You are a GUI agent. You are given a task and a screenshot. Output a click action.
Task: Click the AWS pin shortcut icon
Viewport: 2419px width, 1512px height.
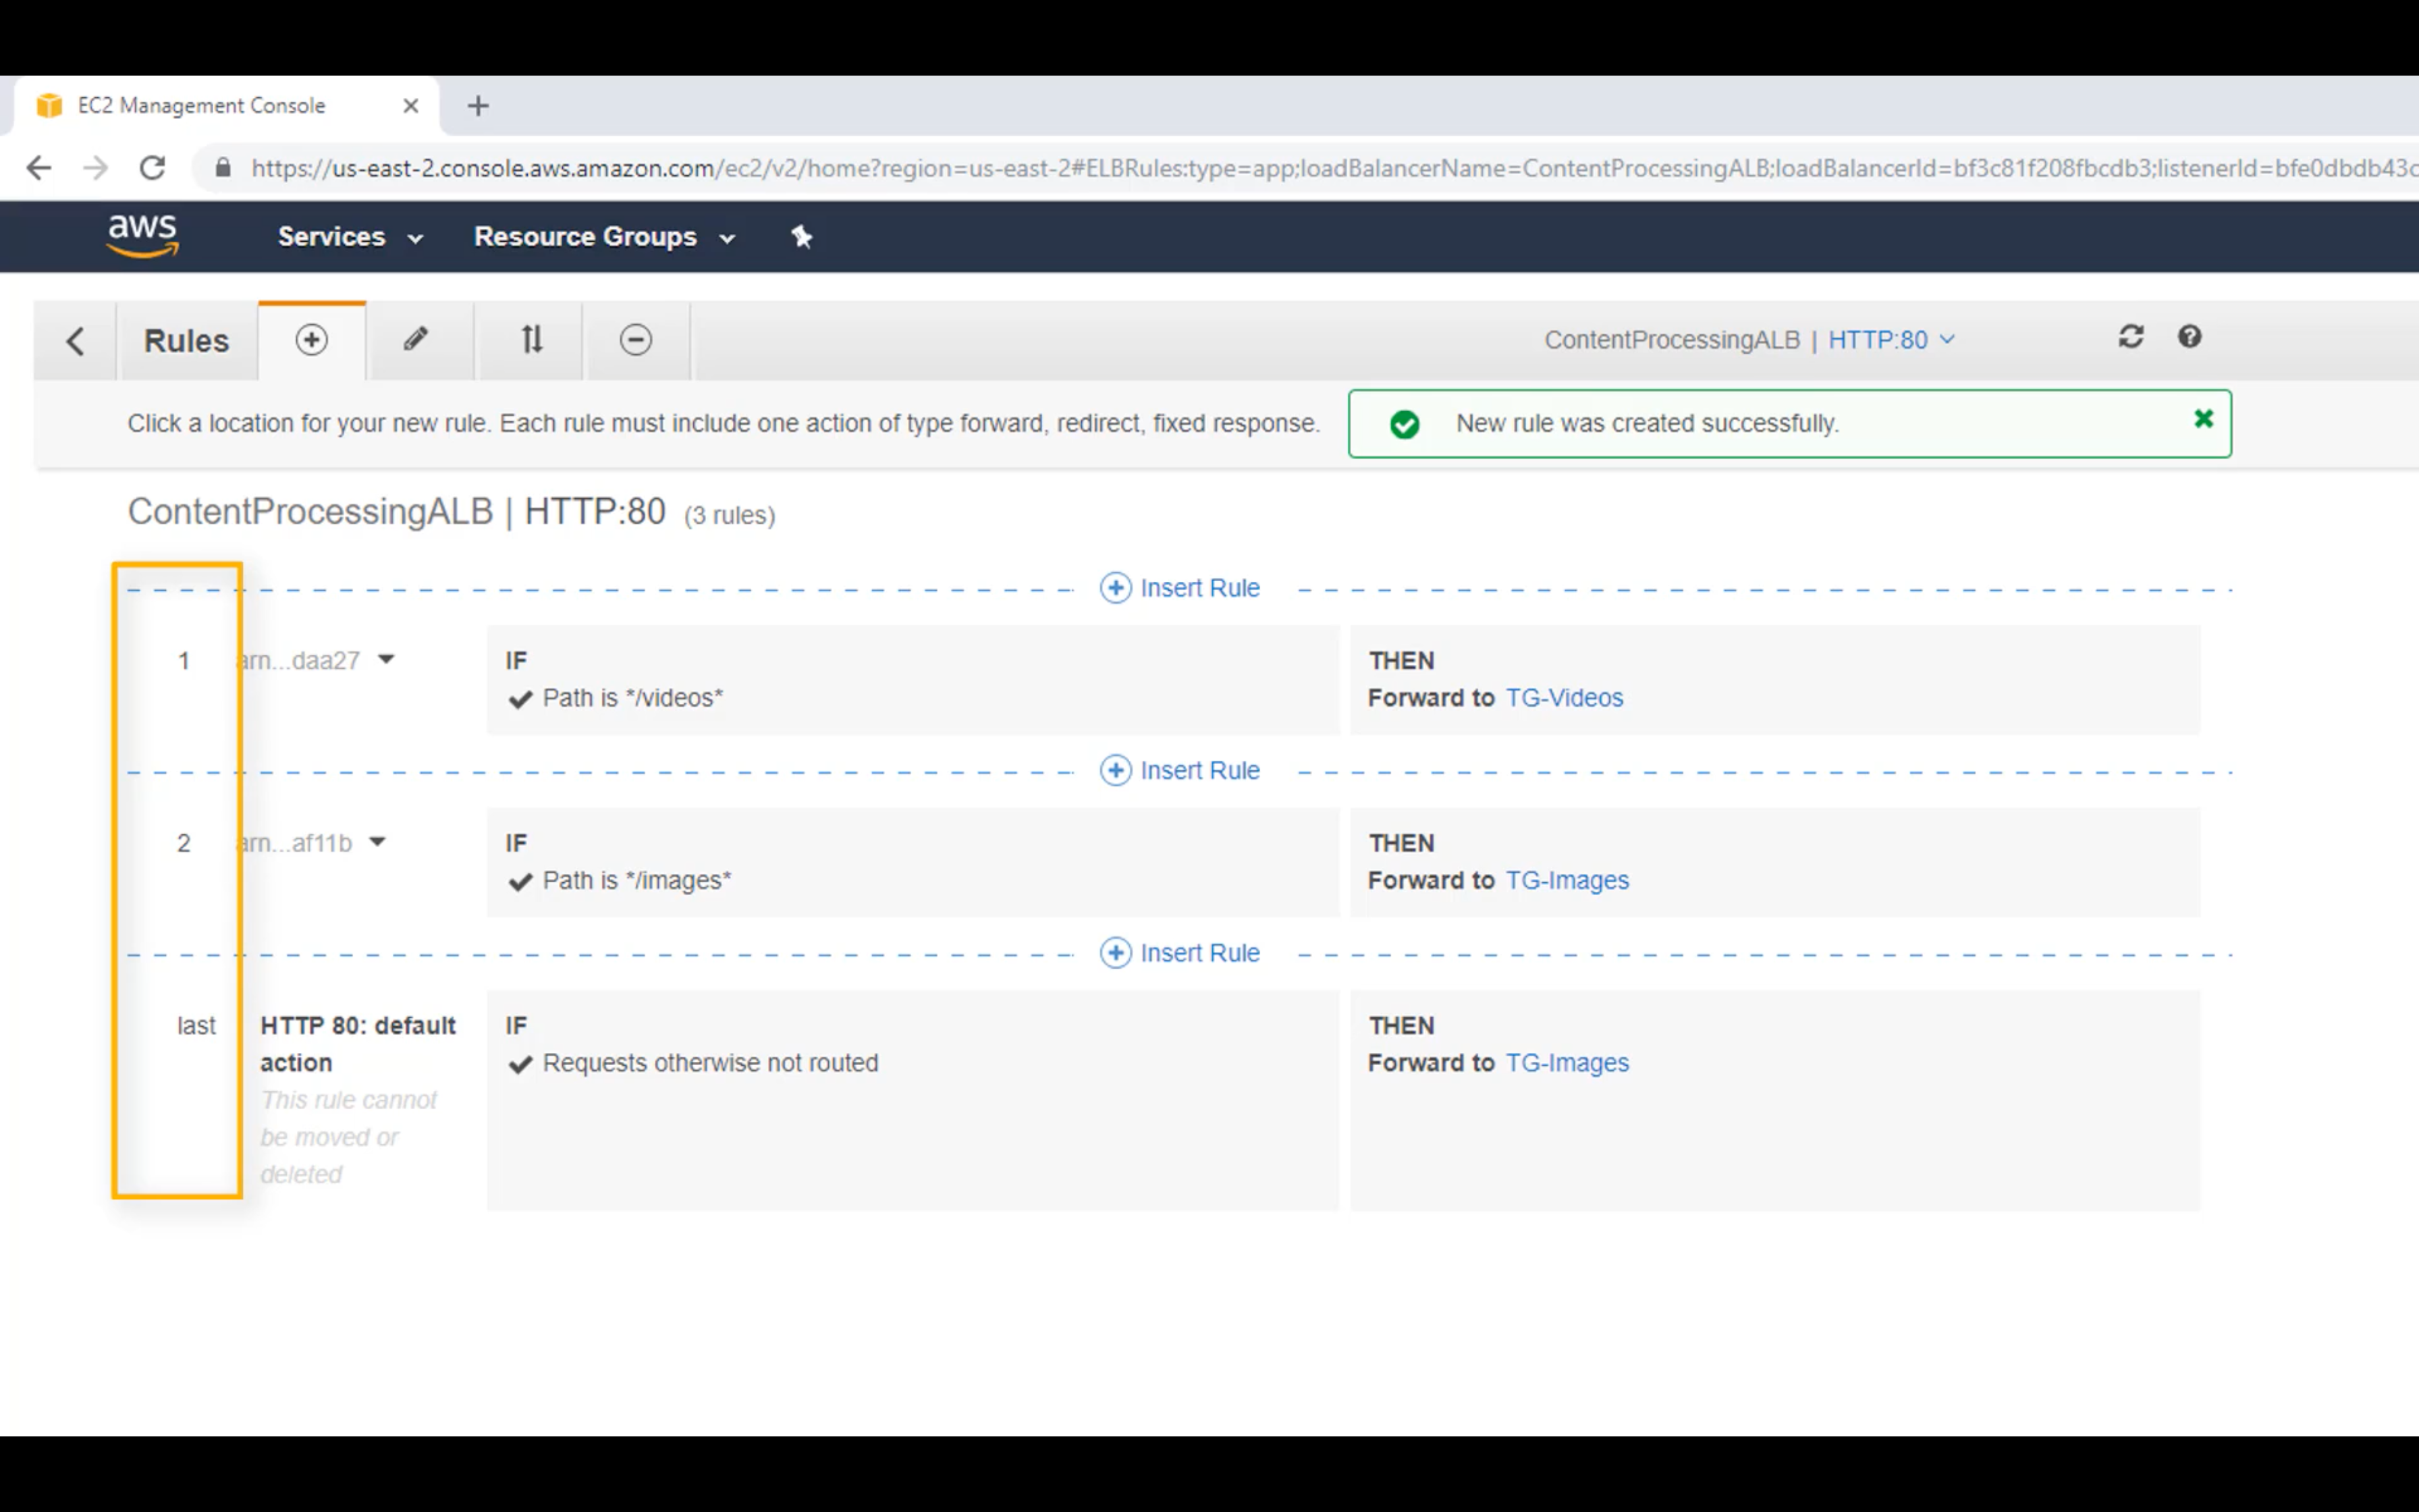(802, 237)
